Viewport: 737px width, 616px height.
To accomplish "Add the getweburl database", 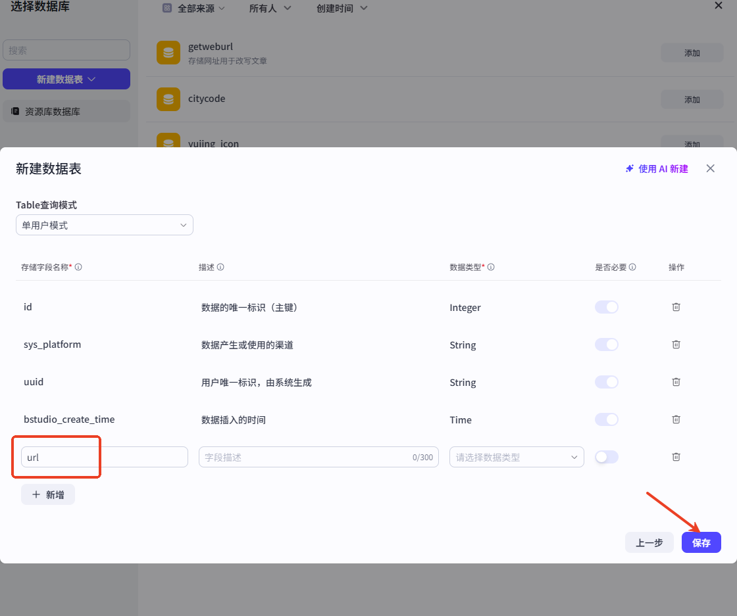I will click(692, 53).
